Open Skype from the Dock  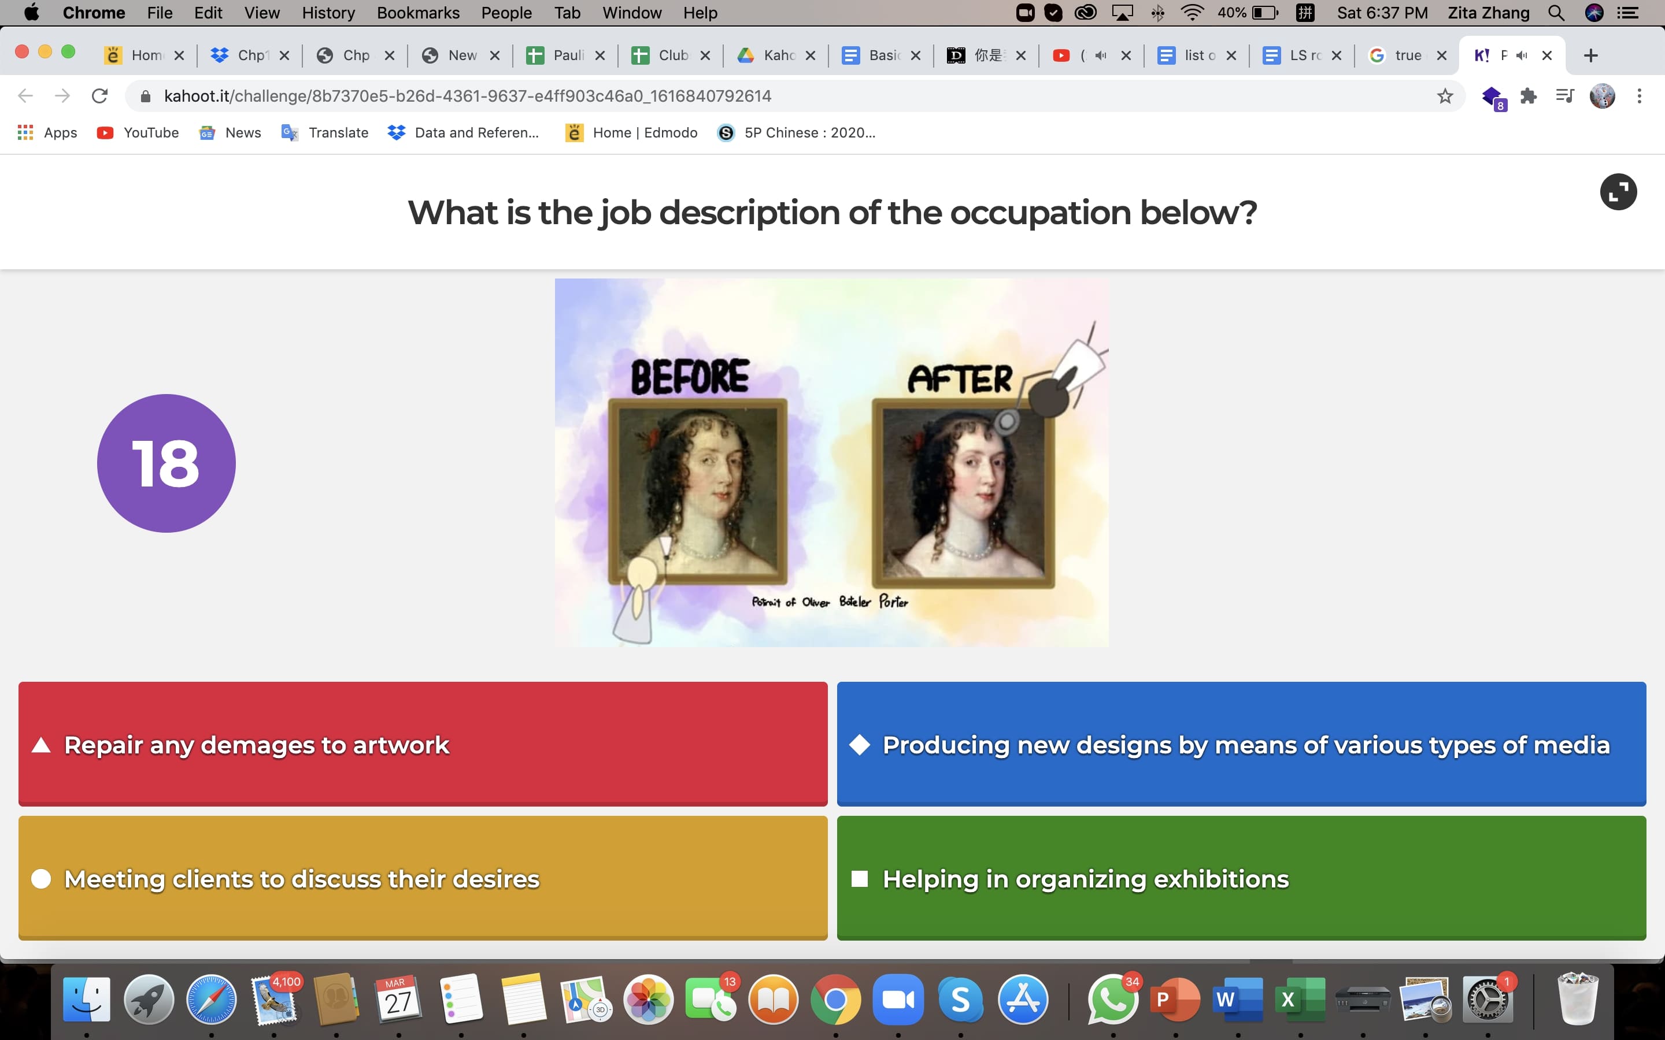point(960,999)
